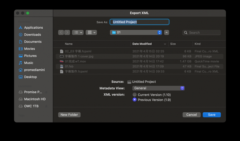
Task: Open the Metadata View General dropdown
Action: pyautogui.click(x=158, y=88)
